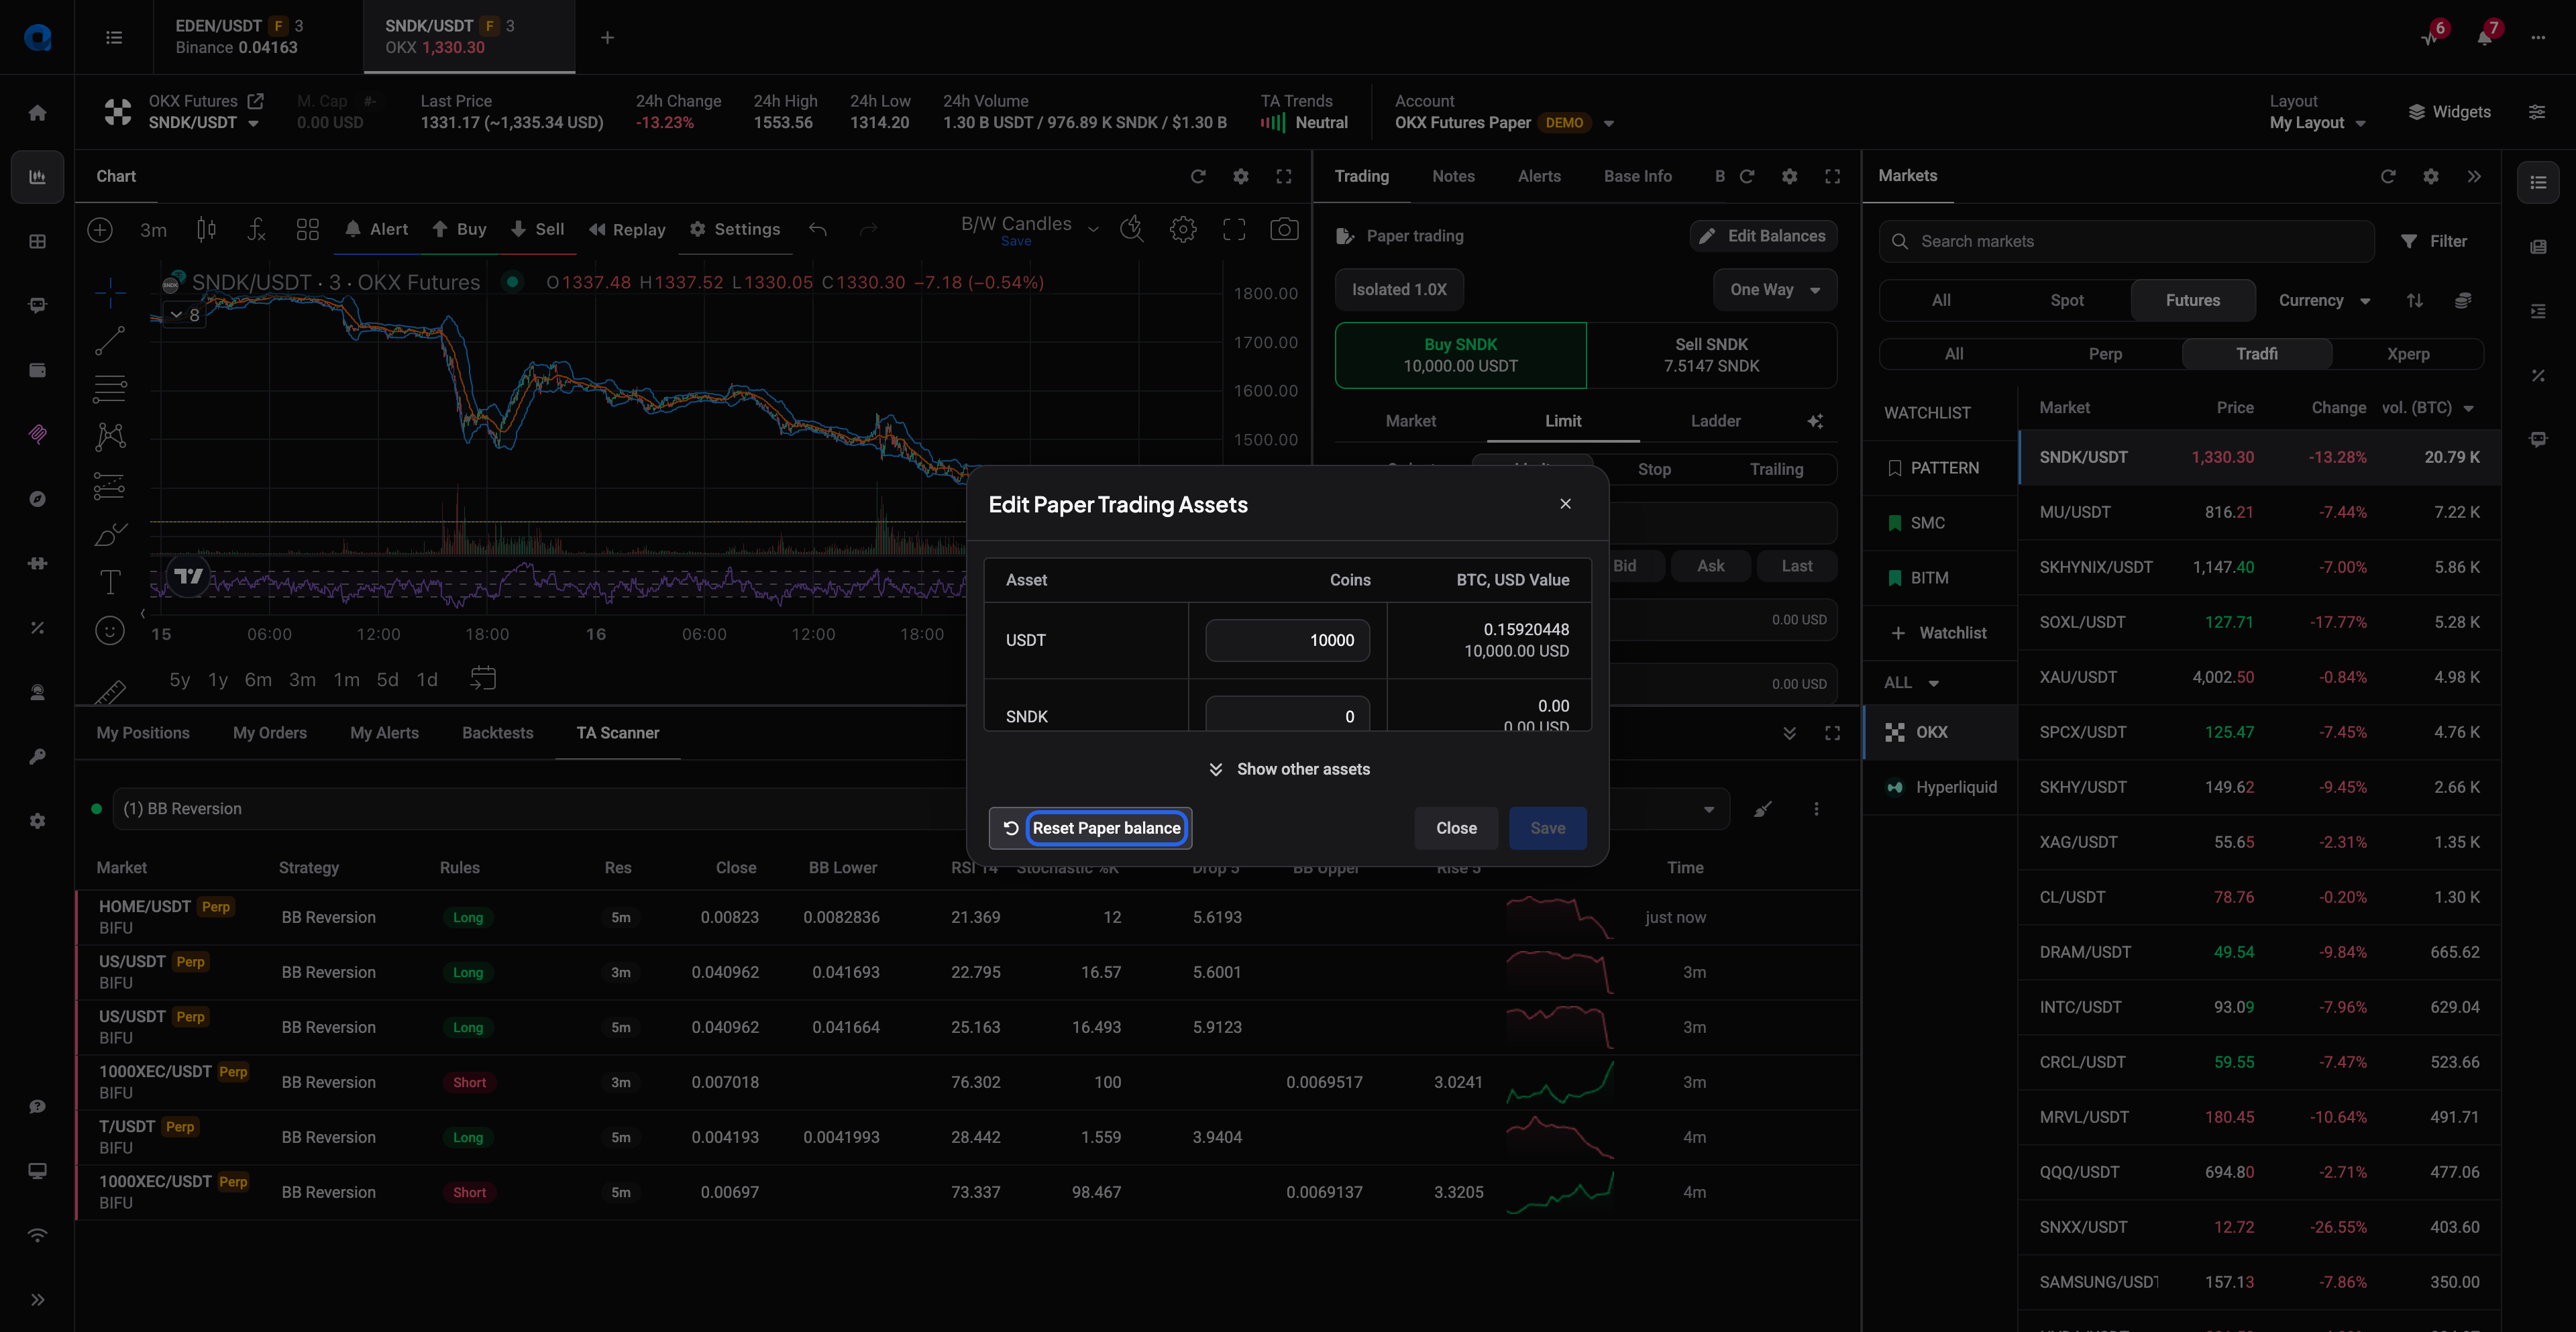Select Xperp futures filter
The height and width of the screenshot is (1332, 2576).
point(2408,354)
